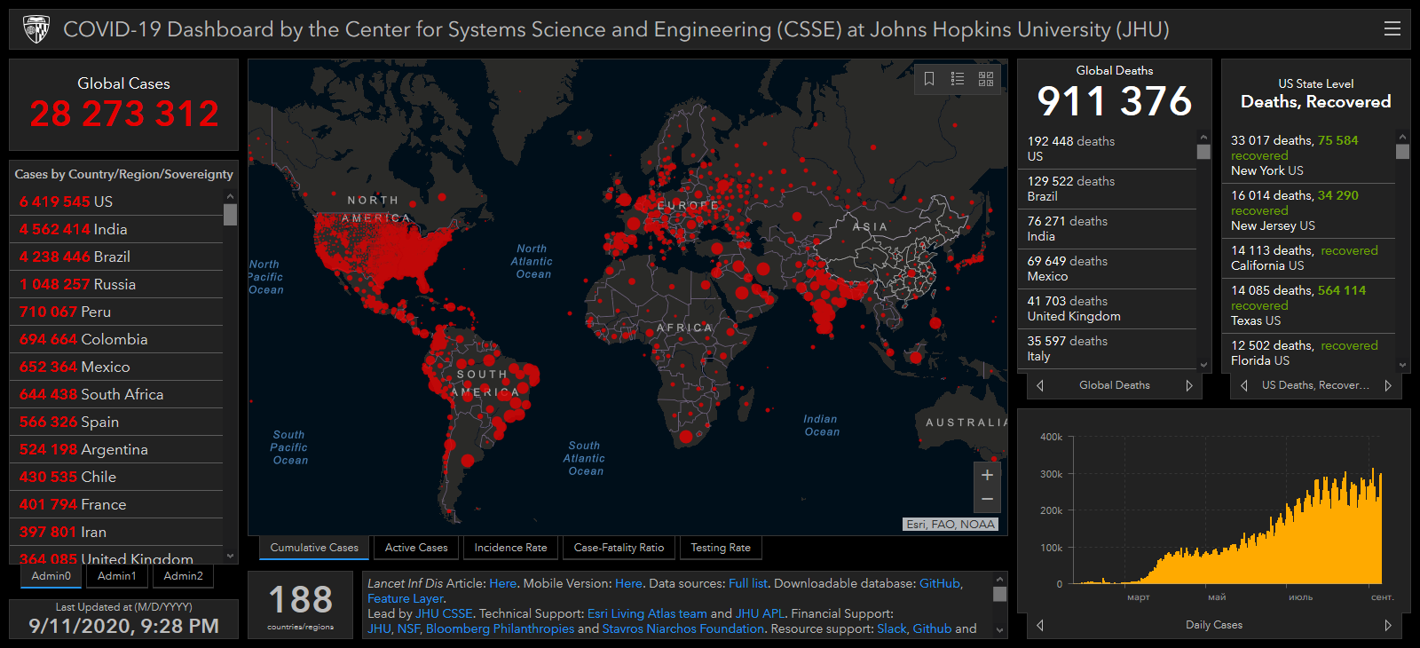
Task: Open the Mobile Version Here link
Action: (628, 583)
